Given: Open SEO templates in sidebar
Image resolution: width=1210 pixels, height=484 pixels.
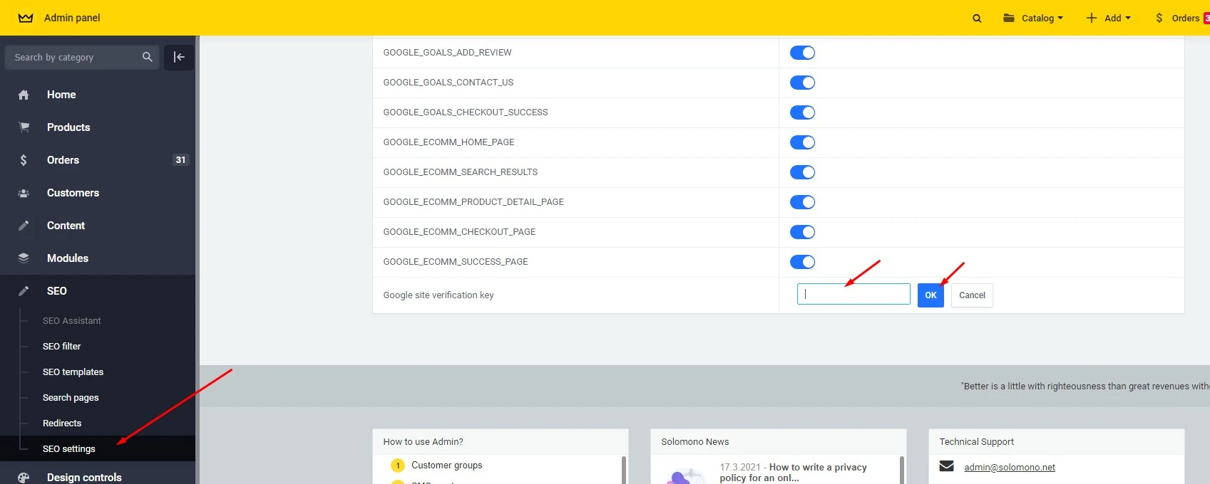Looking at the screenshot, I should pyautogui.click(x=73, y=372).
